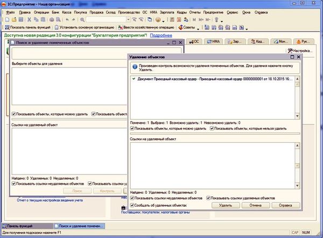The width and height of the screenshot is (323, 238).
Task: Toggle Показывать объекты, которые можно удалить in Поиск window
Action: pos(13,114)
